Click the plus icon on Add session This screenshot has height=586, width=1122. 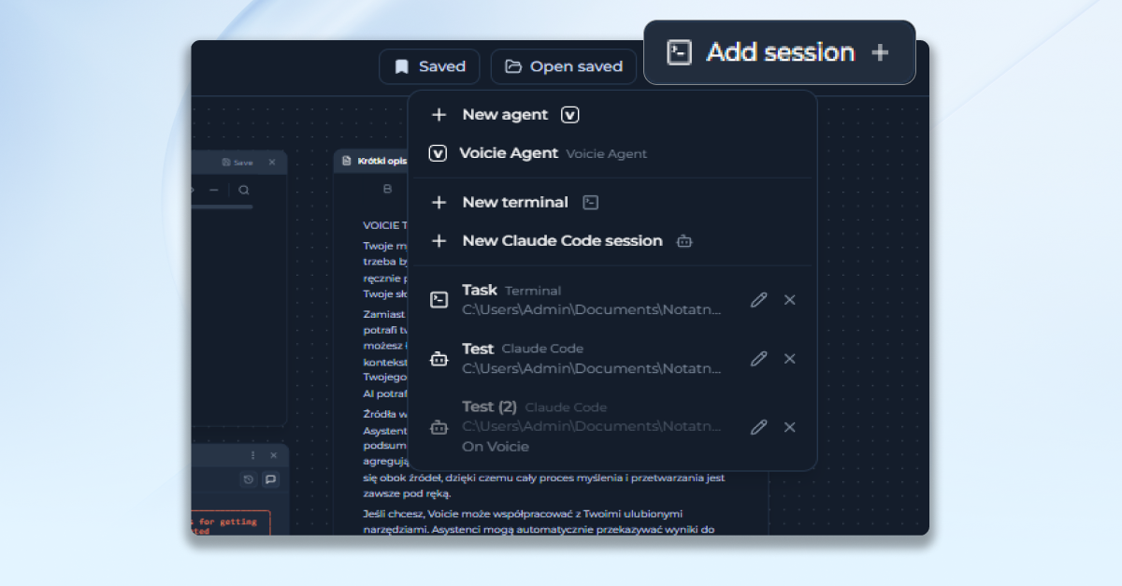[x=880, y=52]
